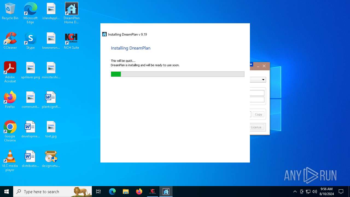Open Skype desktop shortcut

pos(30,41)
